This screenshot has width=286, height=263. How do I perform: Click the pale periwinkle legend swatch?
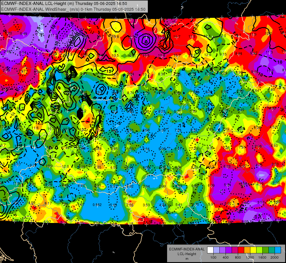(216, 250)
